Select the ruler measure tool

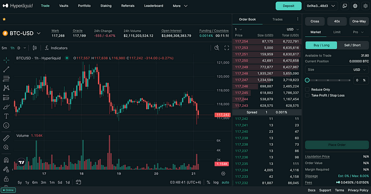tap(6, 138)
